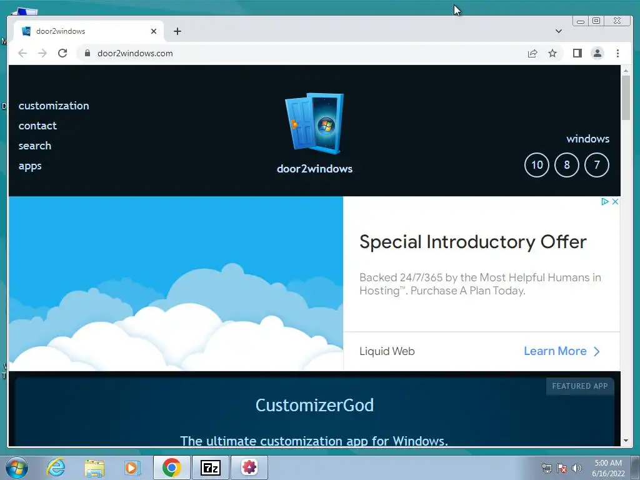Open the Chrome three-dot menu
This screenshot has width=640, height=480.
[x=617, y=53]
